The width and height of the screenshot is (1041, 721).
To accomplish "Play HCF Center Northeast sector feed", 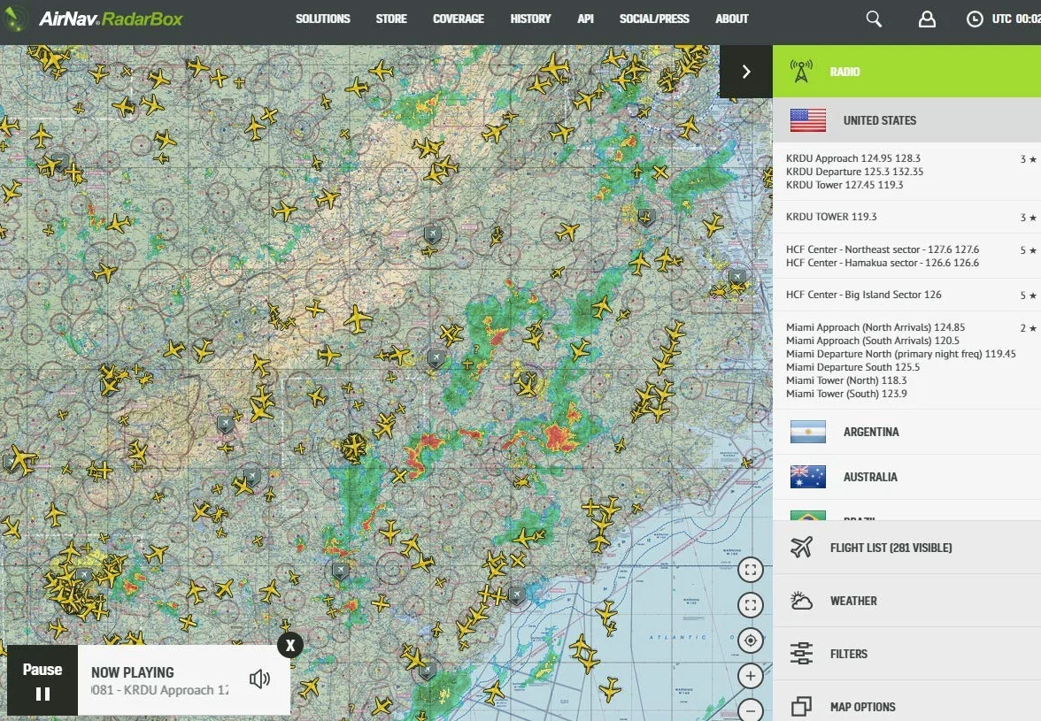I will 883,249.
